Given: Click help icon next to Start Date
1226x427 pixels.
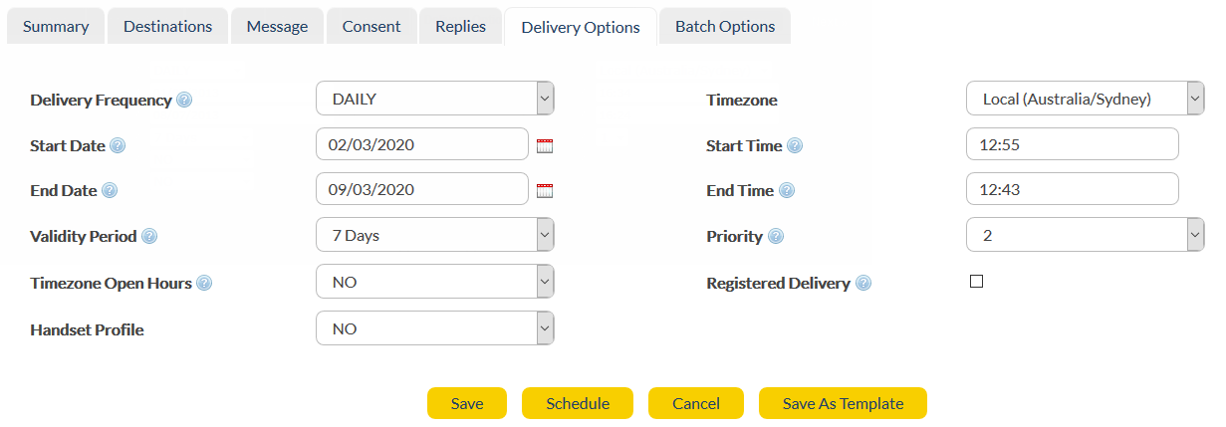Looking at the screenshot, I should [118, 145].
